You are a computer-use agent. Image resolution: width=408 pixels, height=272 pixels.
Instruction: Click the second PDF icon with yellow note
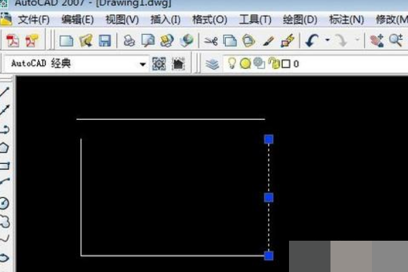31,41
